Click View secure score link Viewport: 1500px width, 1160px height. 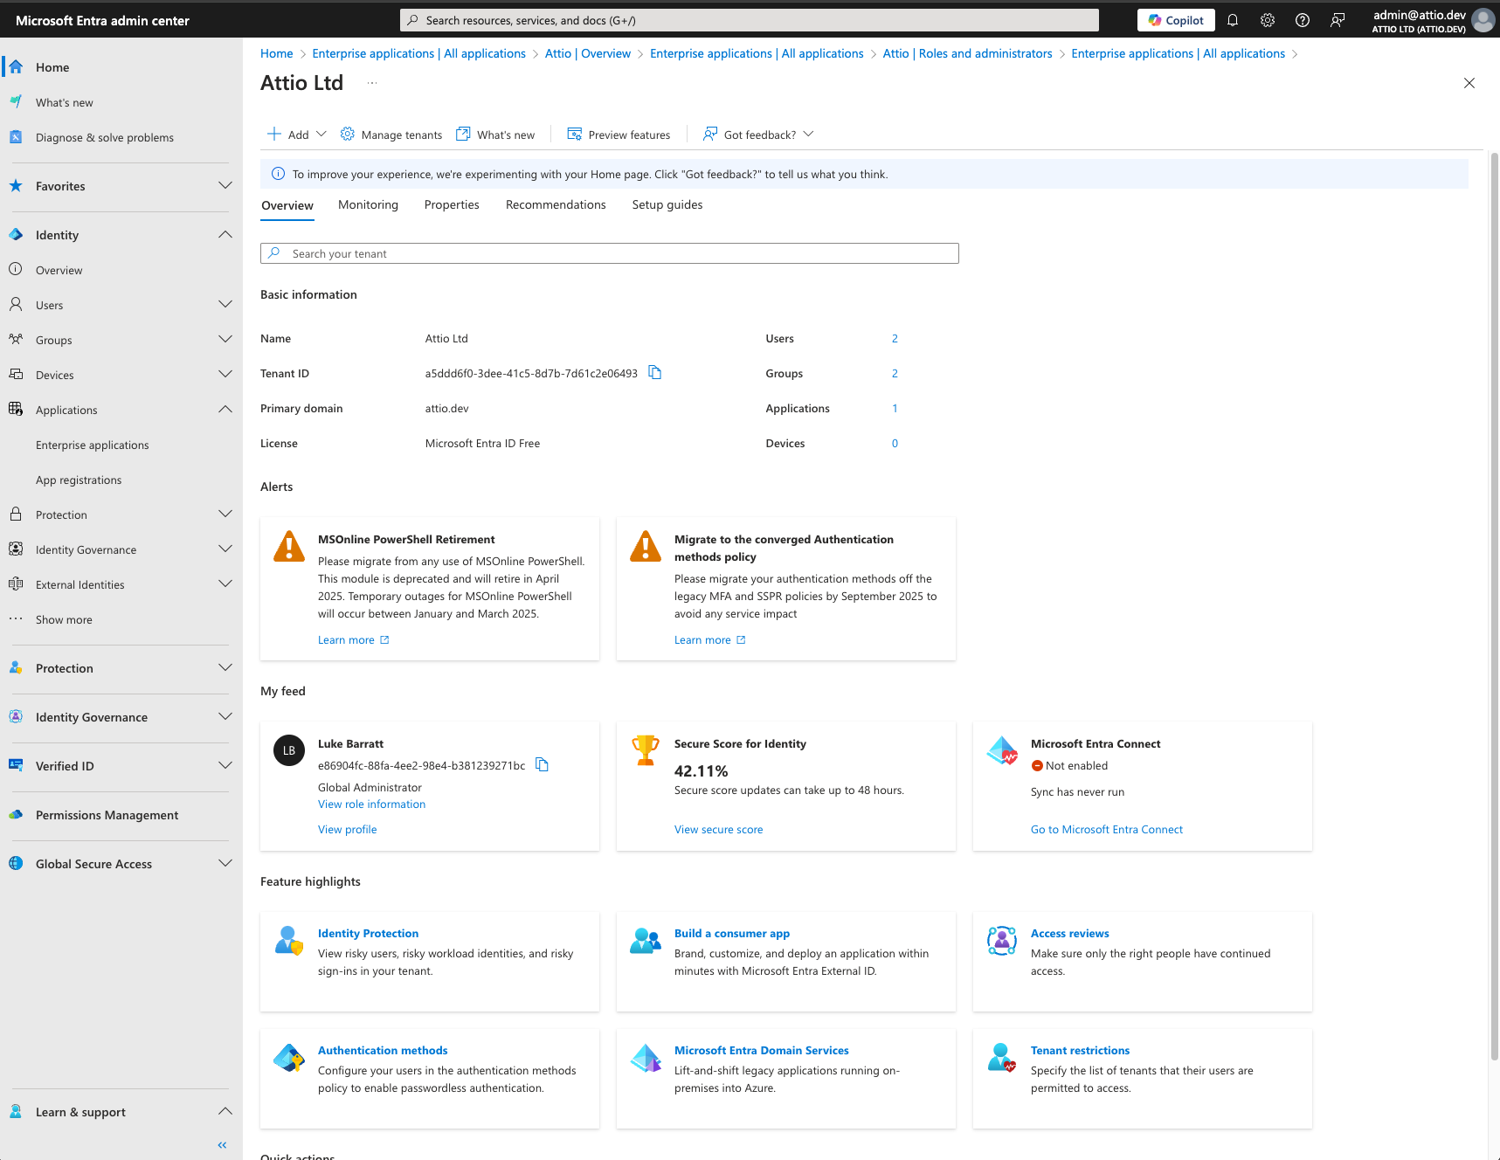[718, 830]
